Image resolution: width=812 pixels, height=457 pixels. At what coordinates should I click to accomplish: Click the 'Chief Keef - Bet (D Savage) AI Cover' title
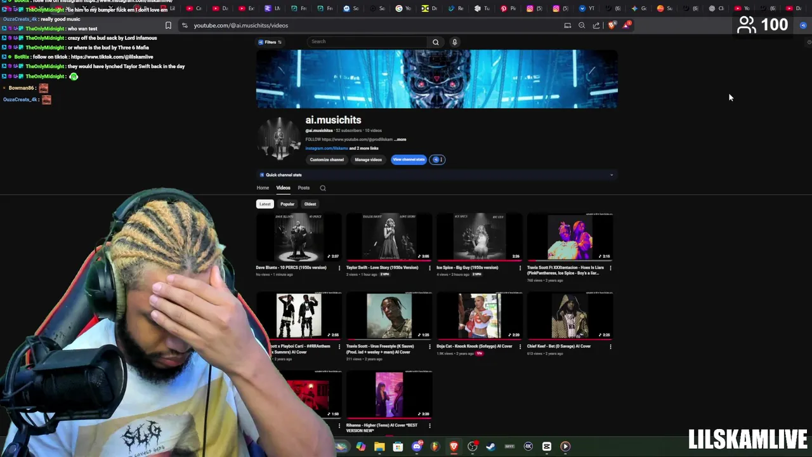559,346
